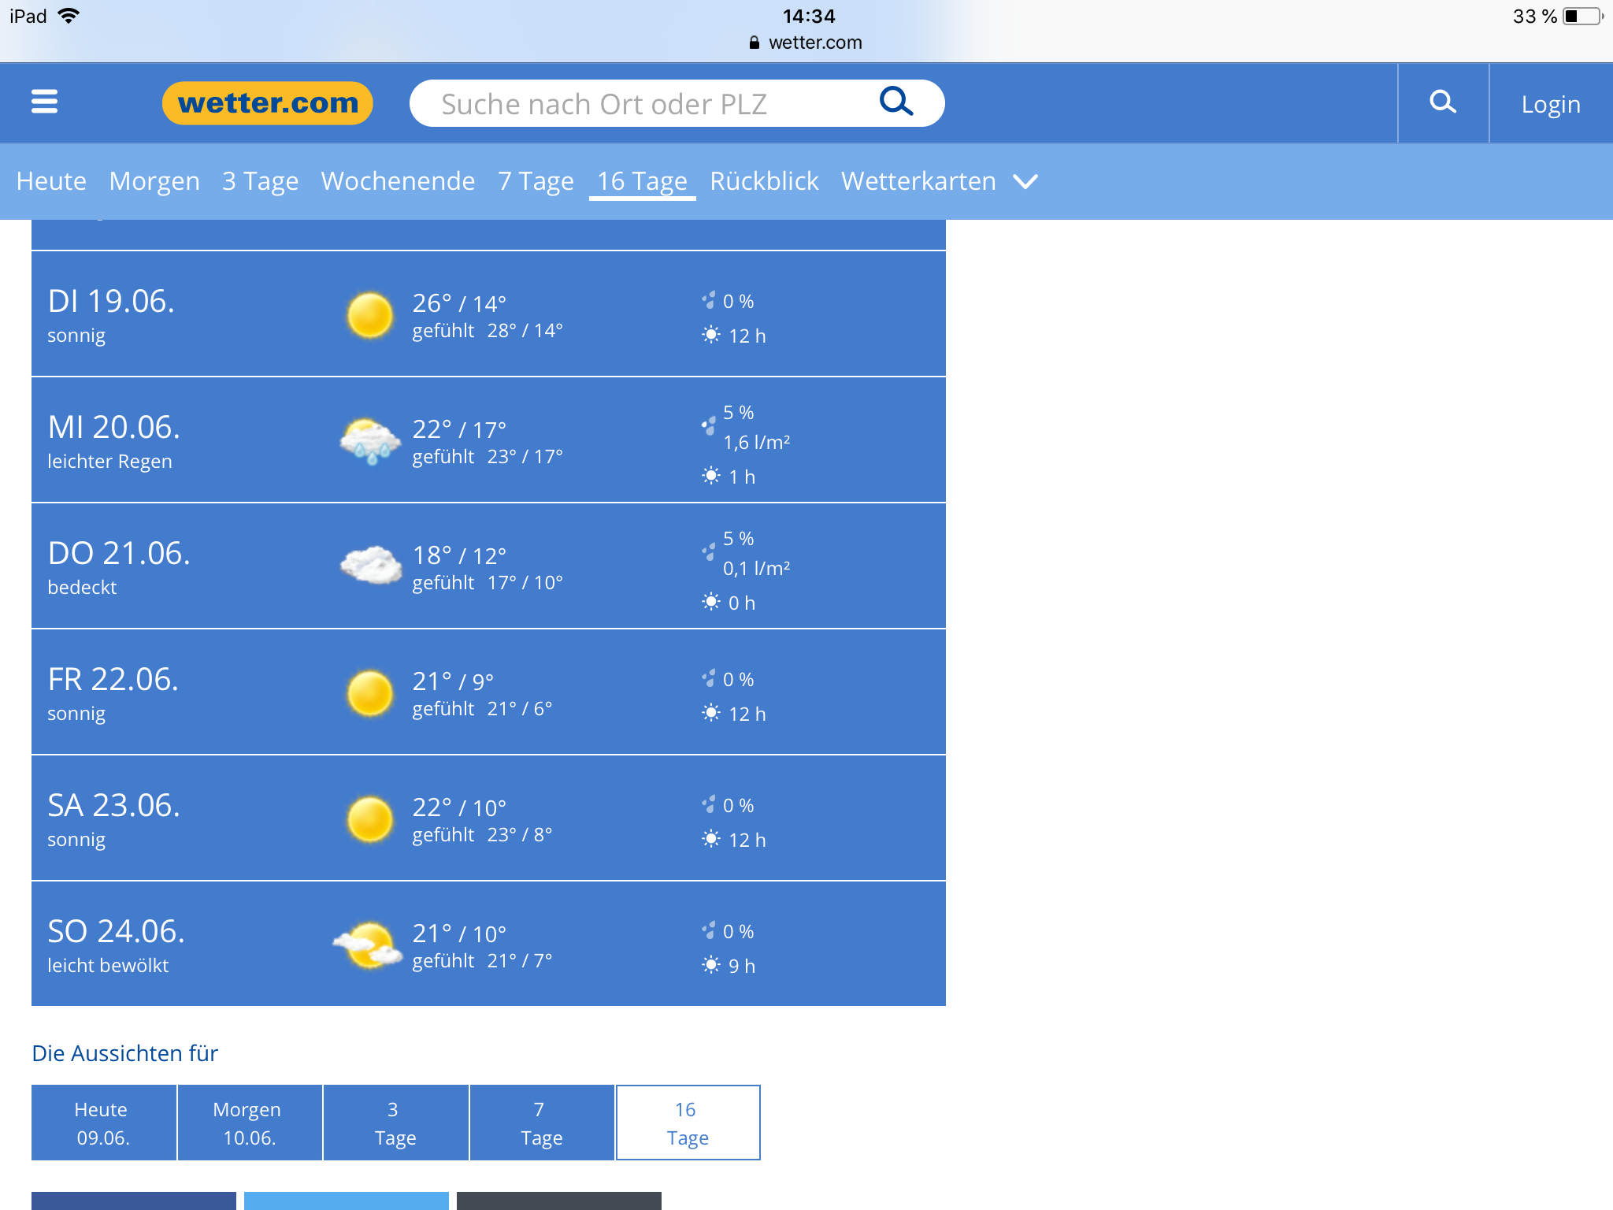Open the hamburger menu icon
1613x1210 pixels.
point(44,102)
